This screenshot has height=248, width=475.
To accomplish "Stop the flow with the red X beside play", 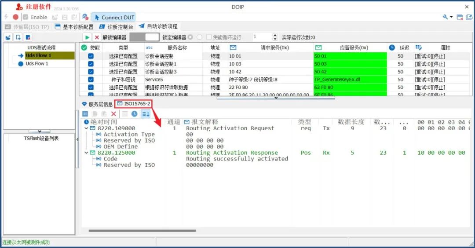I will click(x=97, y=37).
